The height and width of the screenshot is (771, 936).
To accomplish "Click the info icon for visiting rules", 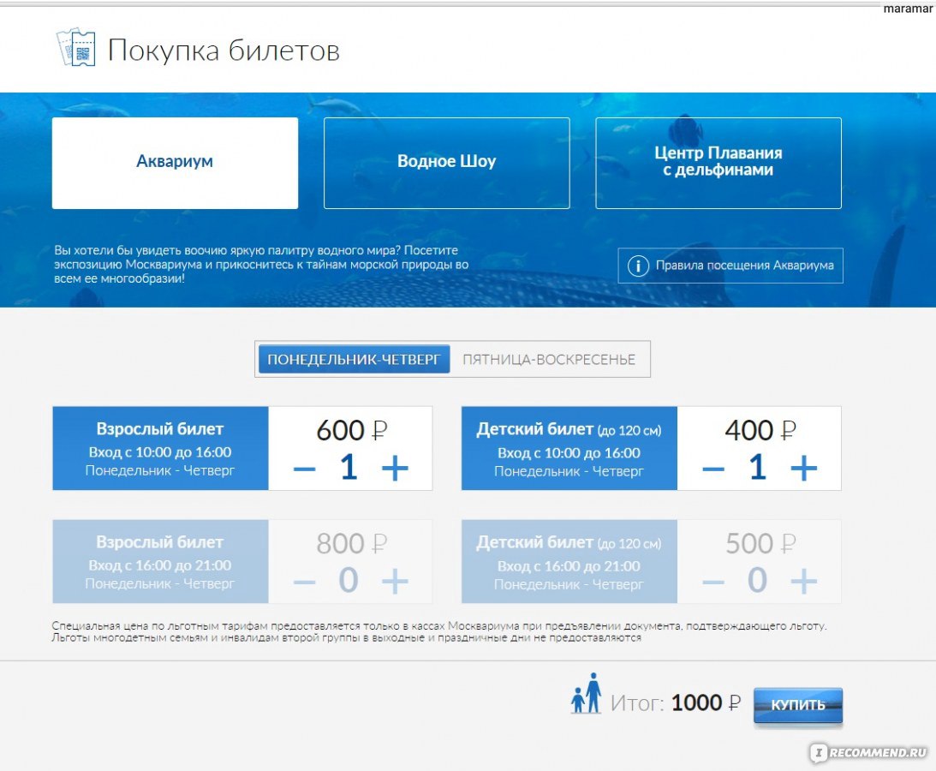I will point(637,266).
